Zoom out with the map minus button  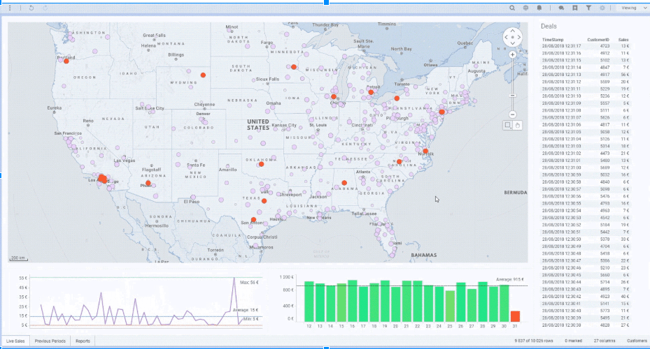coord(513,114)
